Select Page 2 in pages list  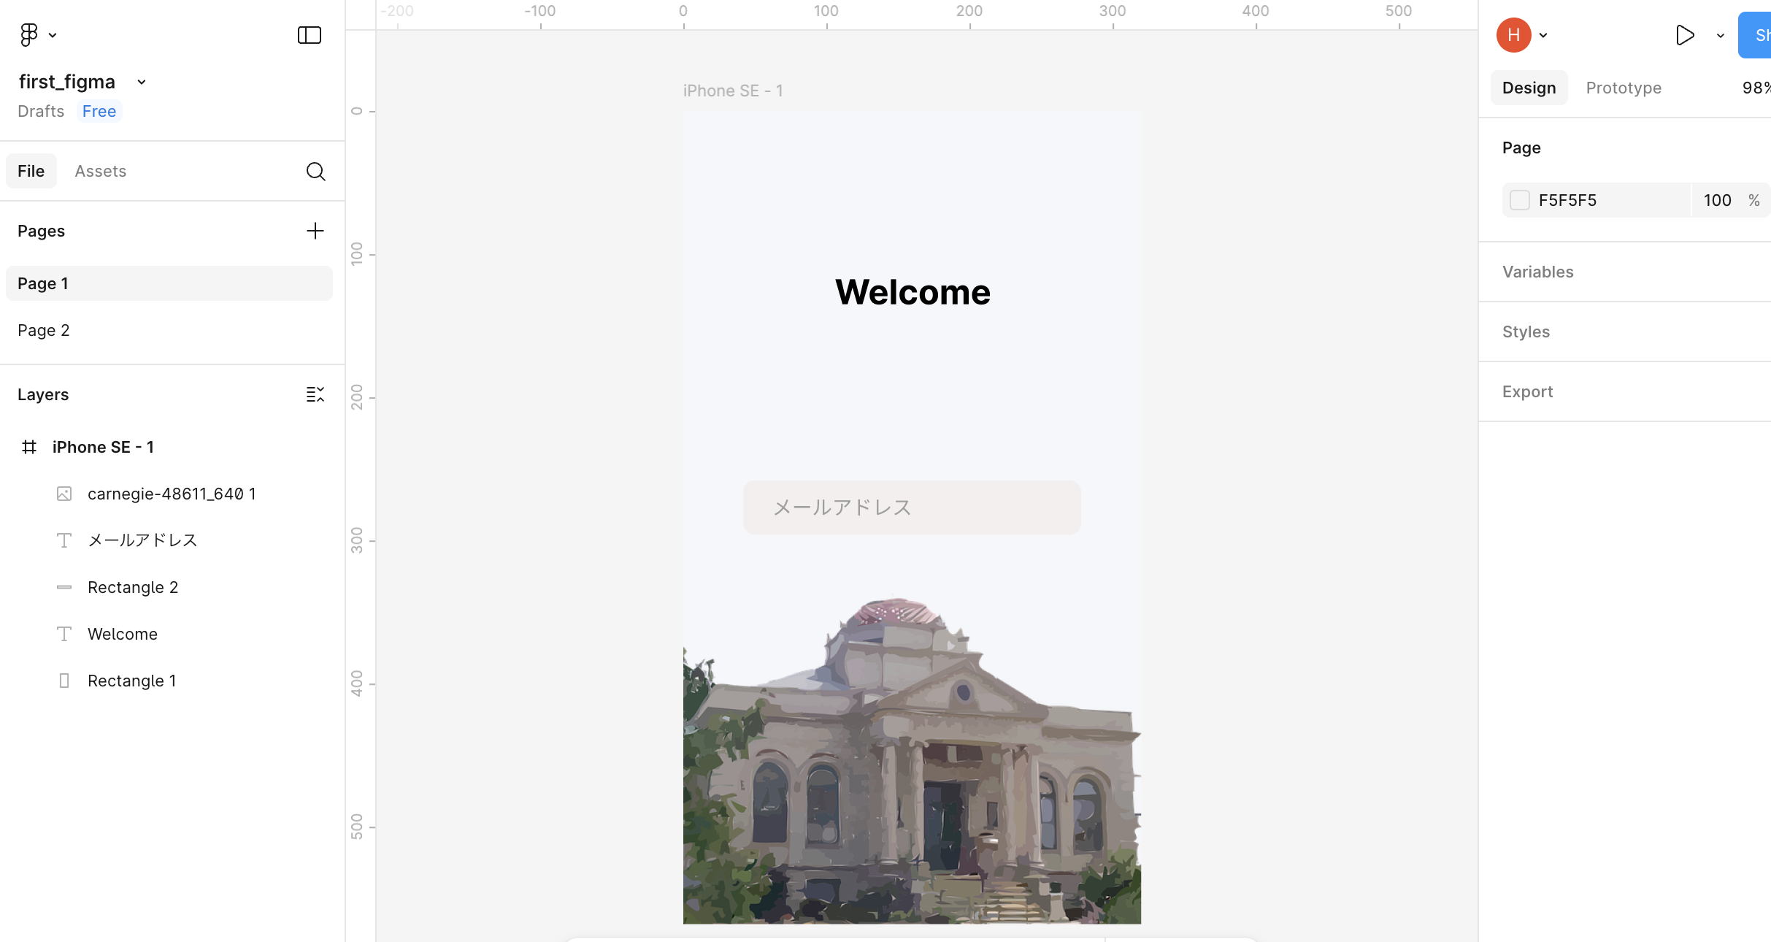point(169,330)
